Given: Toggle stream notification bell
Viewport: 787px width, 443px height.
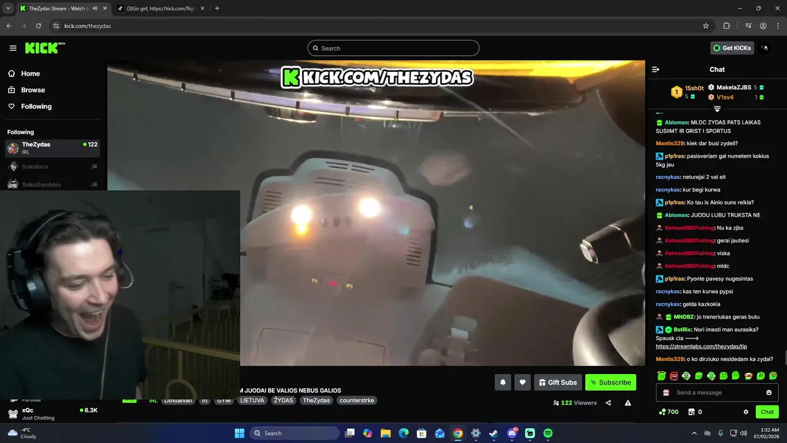Looking at the screenshot, I should point(503,382).
